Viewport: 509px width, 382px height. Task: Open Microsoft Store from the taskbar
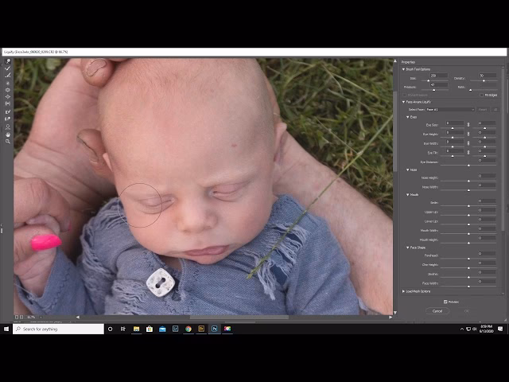coord(150,329)
